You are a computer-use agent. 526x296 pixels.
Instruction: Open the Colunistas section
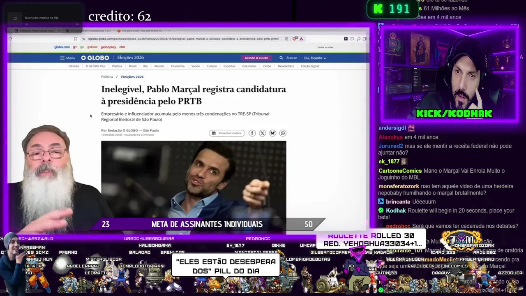(249, 66)
